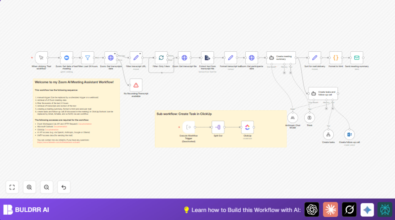Screen dimensions: 395x220
Task: Open the Microsoft Outlook Documentation link
Action: pyautogui.click(x=61, y=127)
